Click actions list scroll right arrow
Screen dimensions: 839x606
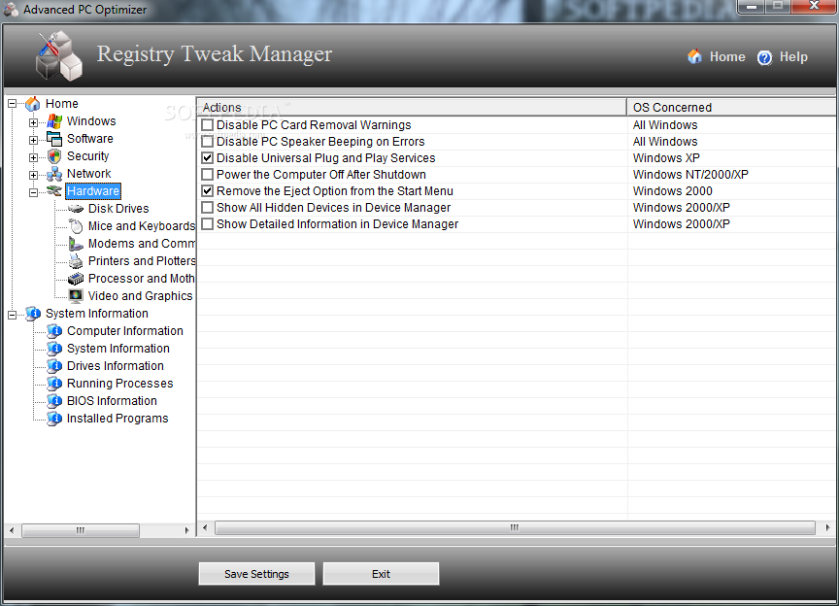click(x=827, y=528)
